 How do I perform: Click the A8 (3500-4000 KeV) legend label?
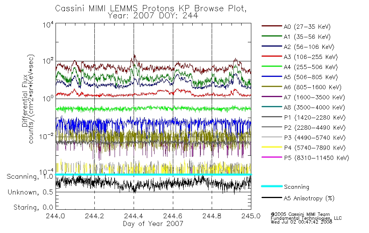point(314,108)
